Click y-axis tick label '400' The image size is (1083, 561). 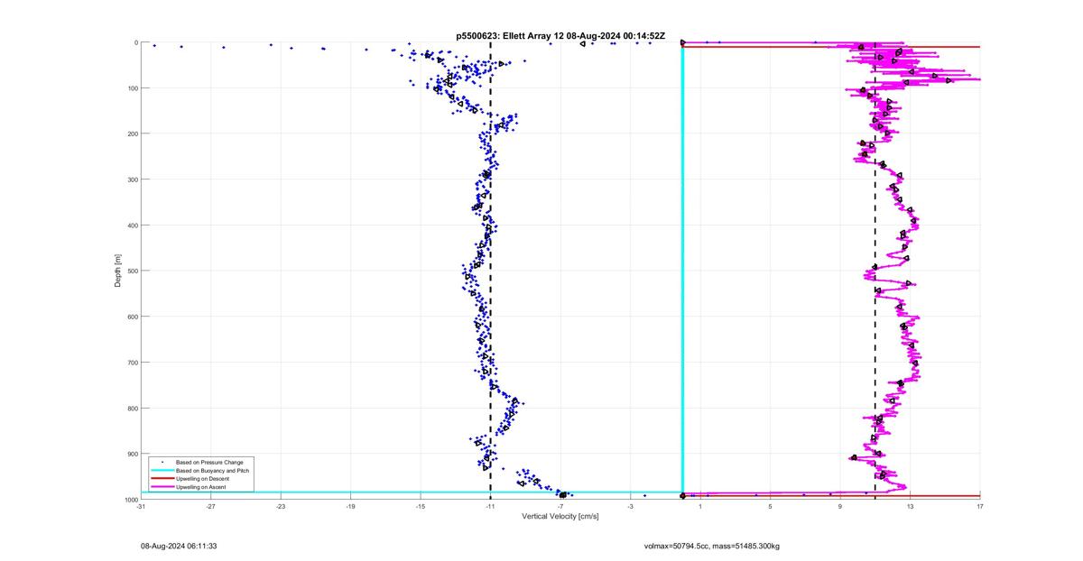(132, 225)
